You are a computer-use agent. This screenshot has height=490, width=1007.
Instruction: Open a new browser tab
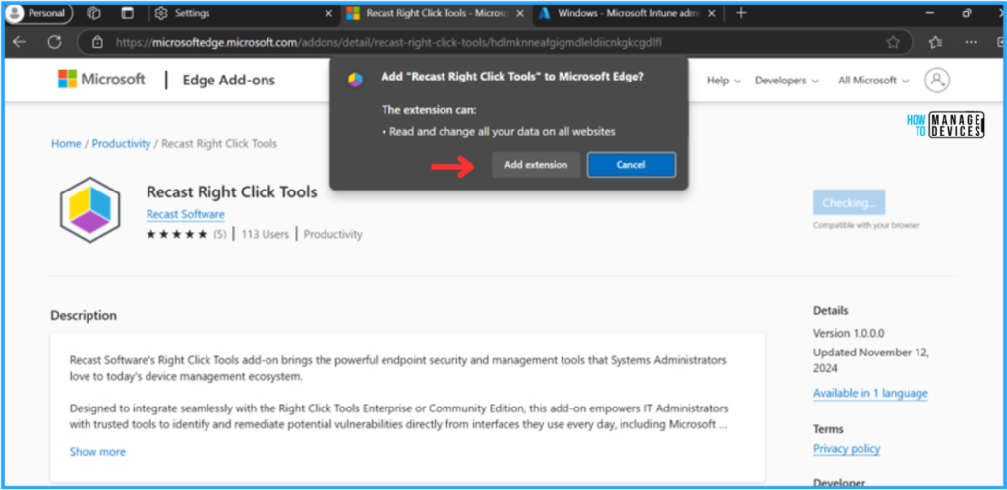click(x=741, y=13)
